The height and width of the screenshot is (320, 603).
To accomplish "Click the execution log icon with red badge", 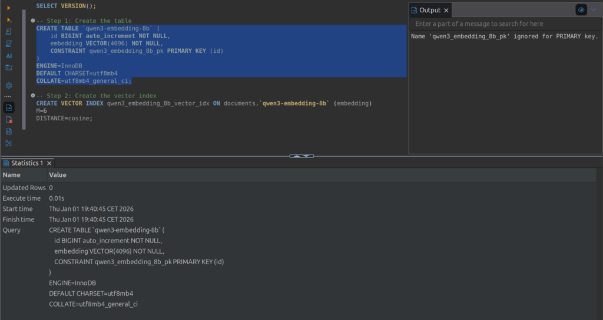I will pyautogui.click(x=9, y=119).
